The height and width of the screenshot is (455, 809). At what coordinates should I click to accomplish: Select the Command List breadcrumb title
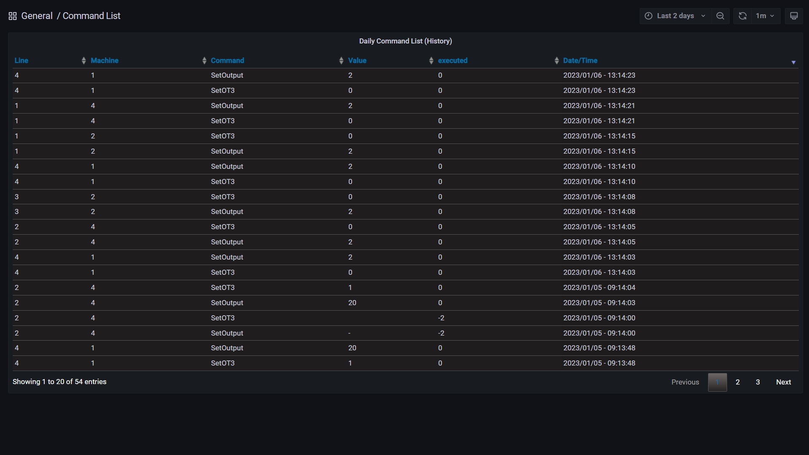click(x=91, y=16)
